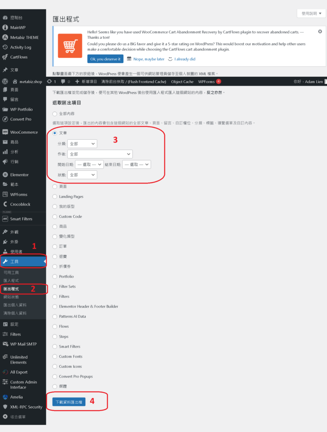The width and height of the screenshot is (327, 432).
Task: Dismiss the CartFlows notice with X icon
Action: tap(320, 32)
